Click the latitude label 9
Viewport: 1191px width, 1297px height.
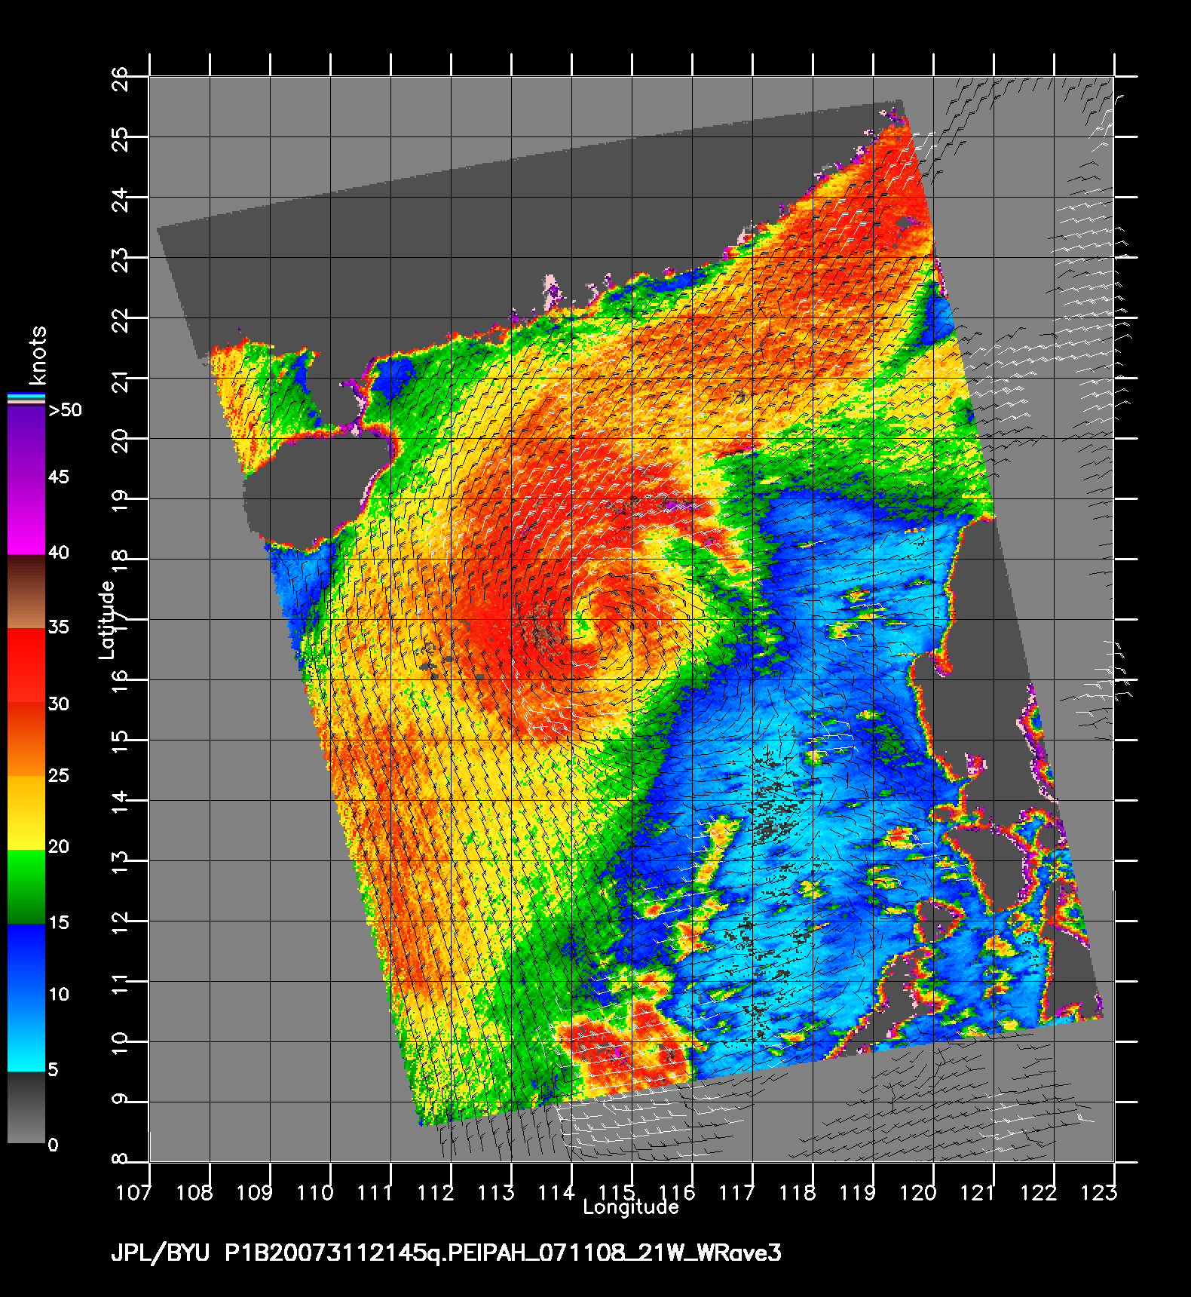point(121,1099)
